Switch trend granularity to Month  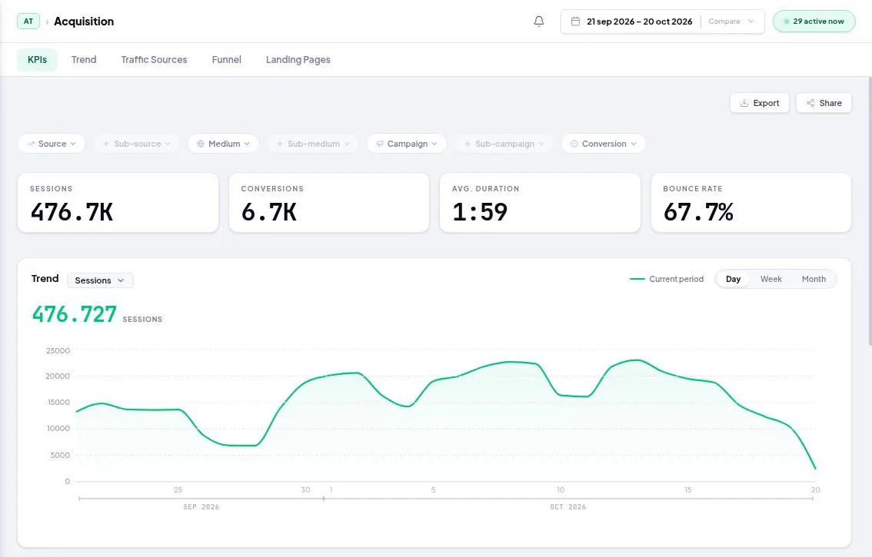pos(814,279)
